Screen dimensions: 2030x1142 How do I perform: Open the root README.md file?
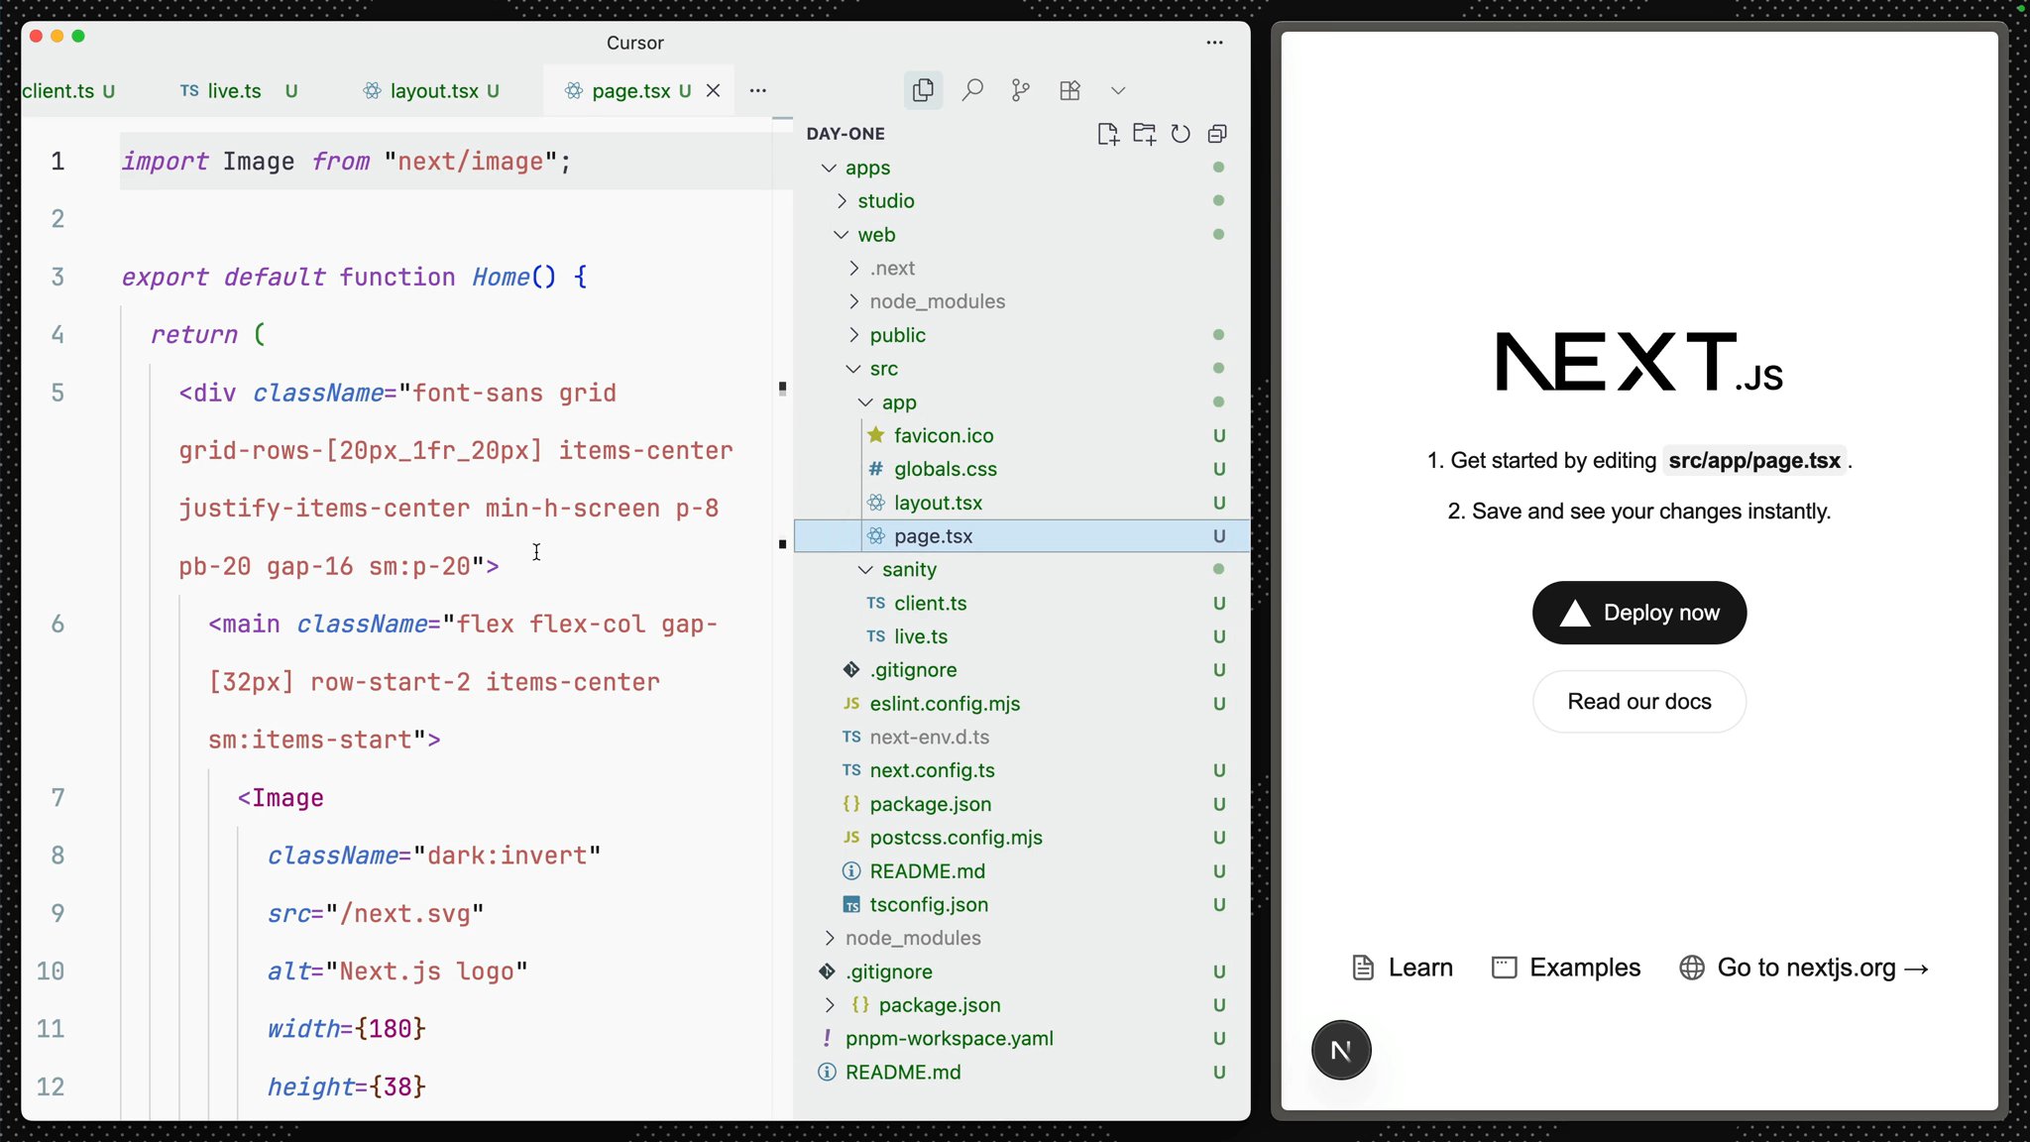coord(1022,1073)
